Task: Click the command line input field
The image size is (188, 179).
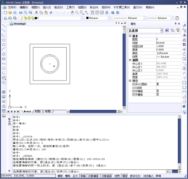Action: point(89,172)
